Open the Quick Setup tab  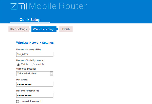tap(30, 20)
